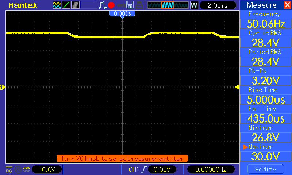The width and height of the screenshot is (292, 175).
Task: Click the empty status box in toolbar
Action: pos(89,5)
